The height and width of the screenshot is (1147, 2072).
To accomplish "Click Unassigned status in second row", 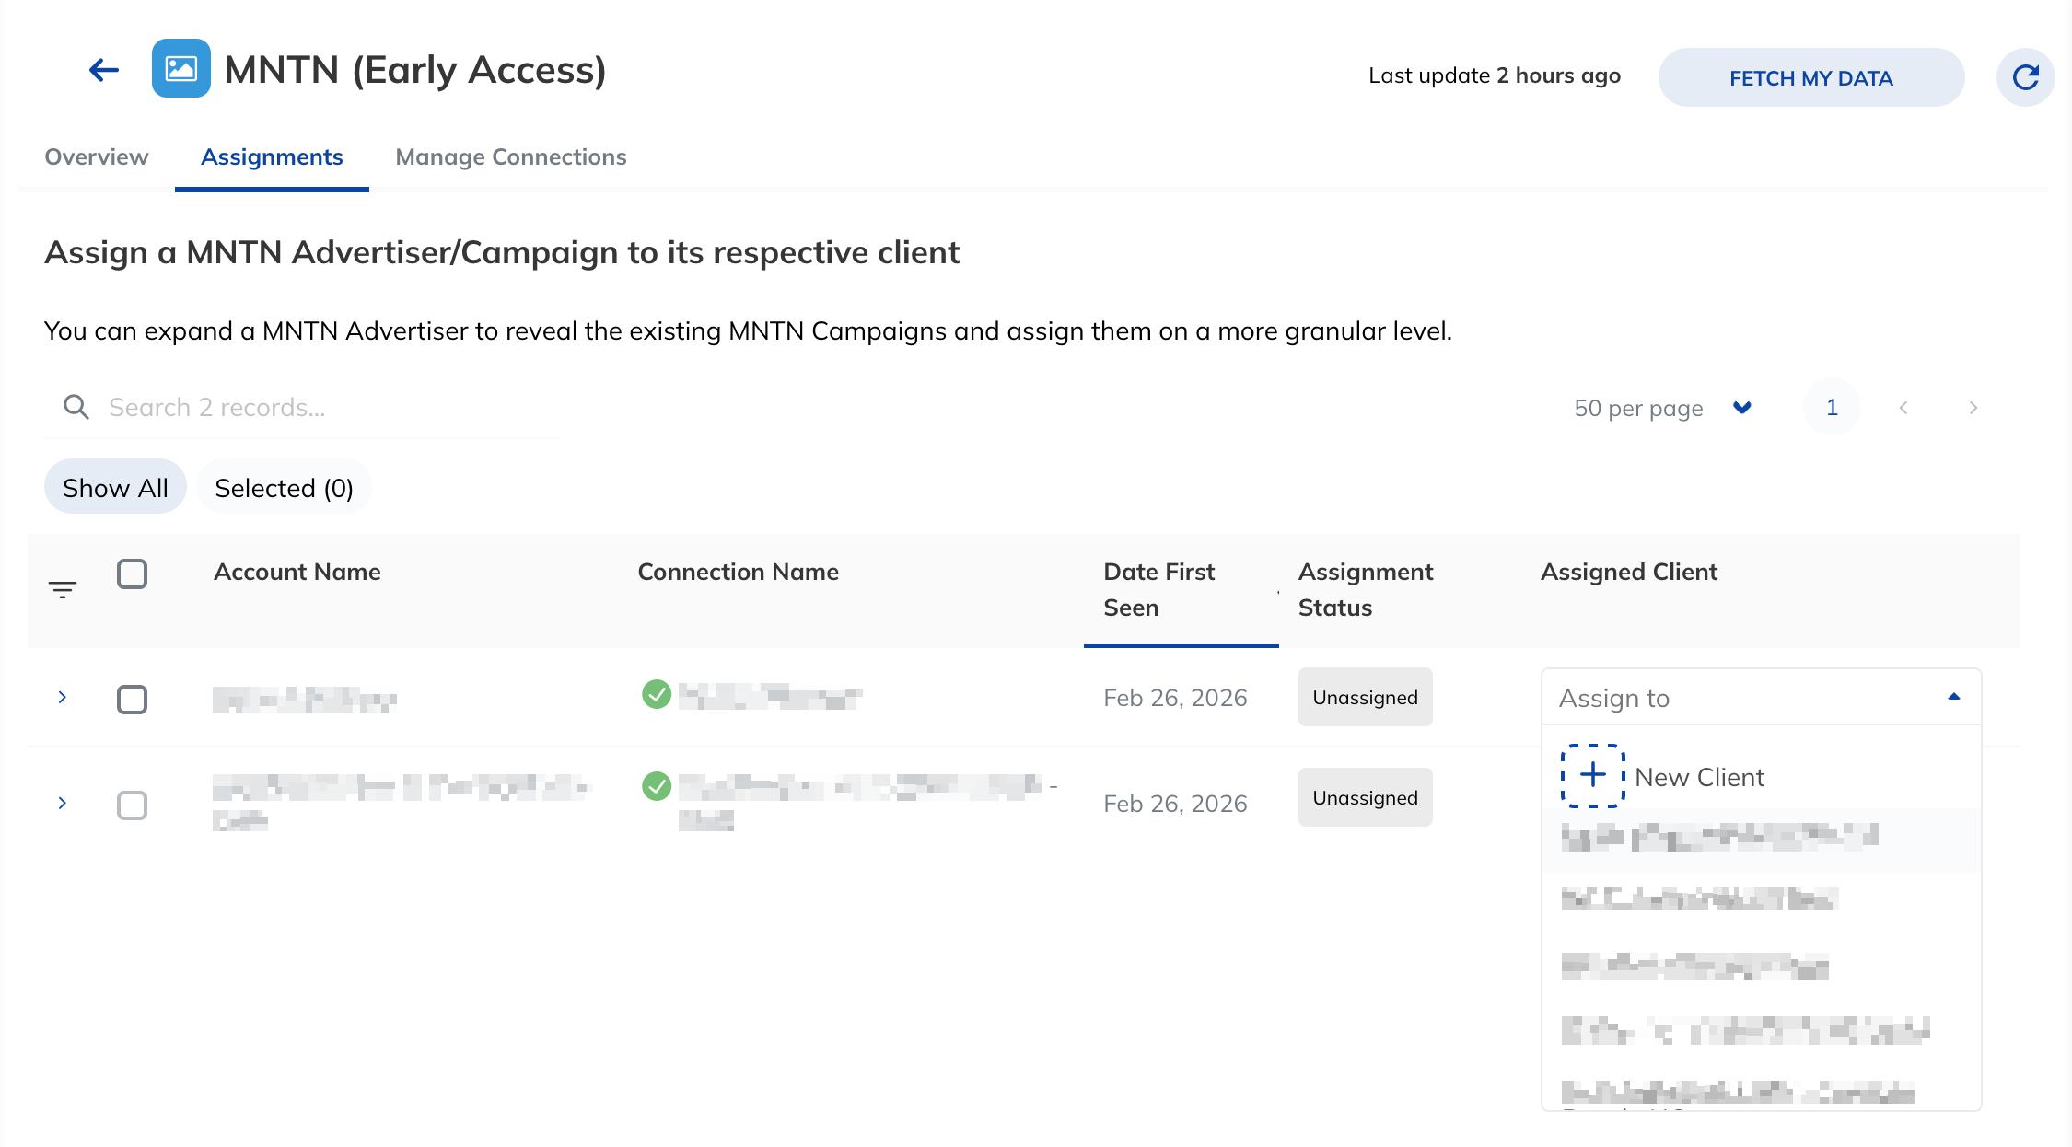I will [x=1365, y=797].
